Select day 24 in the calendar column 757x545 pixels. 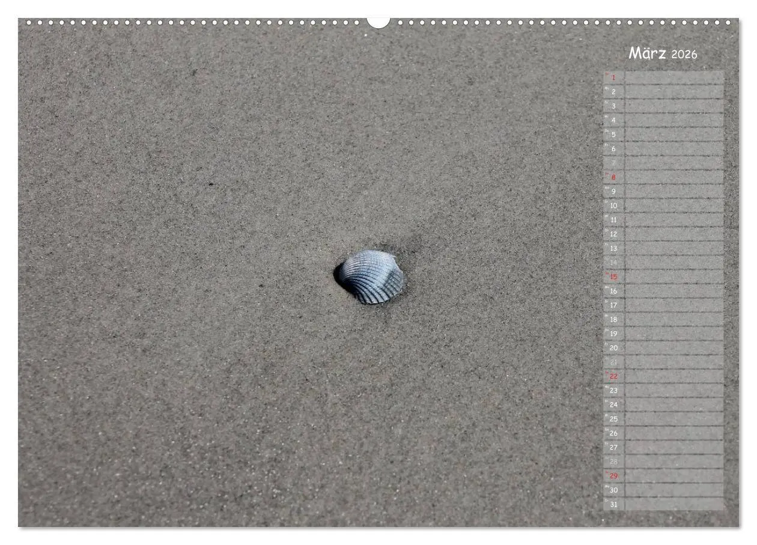613,405
